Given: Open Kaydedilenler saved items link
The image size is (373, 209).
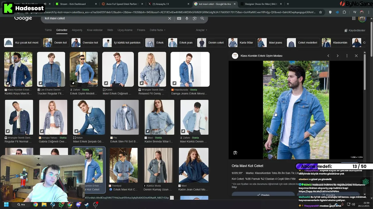Looking at the screenshot, I should (355, 30).
